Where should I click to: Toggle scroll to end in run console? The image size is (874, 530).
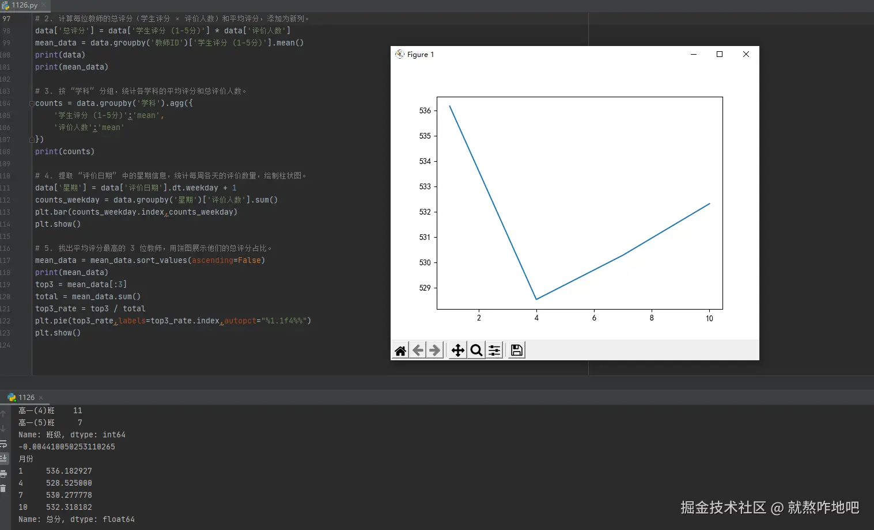(x=3, y=459)
